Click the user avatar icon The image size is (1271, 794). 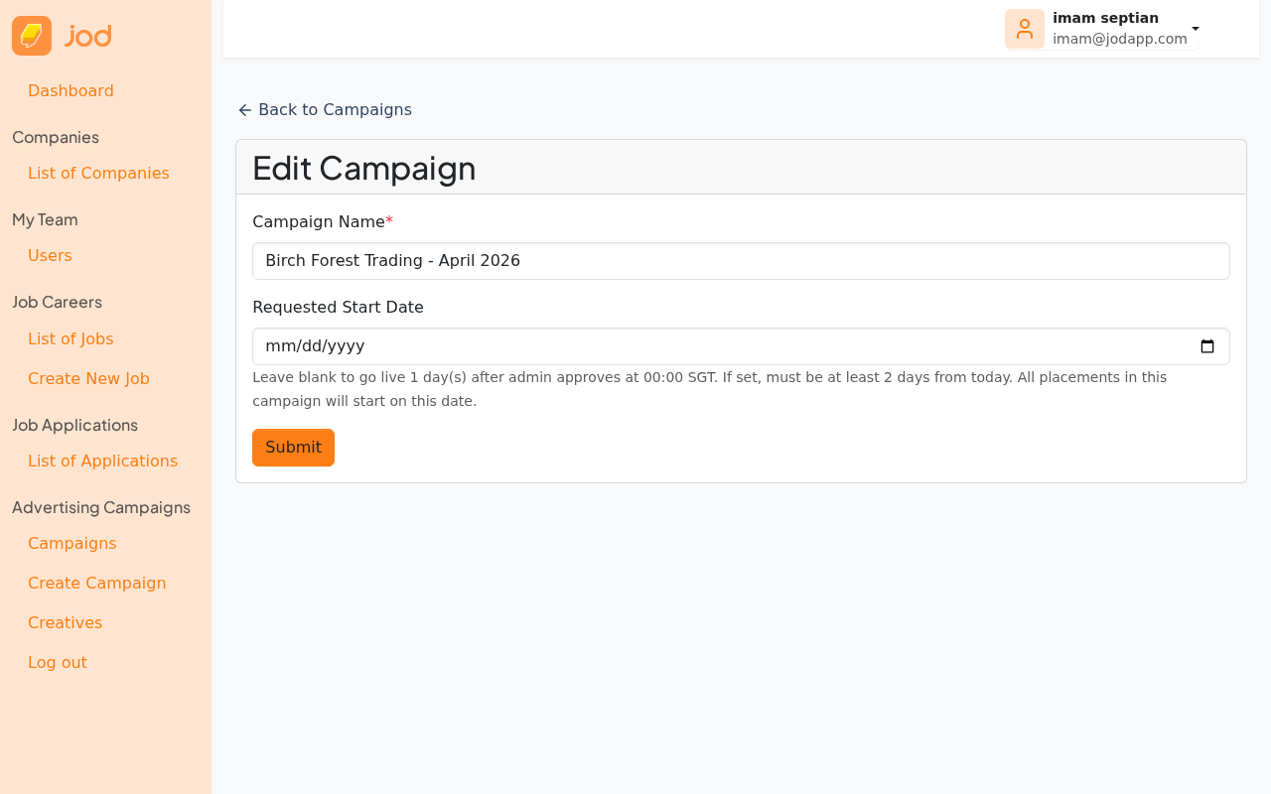click(x=1024, y=29)
